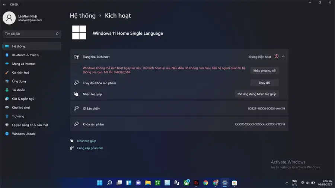Open Cá nhân hoá settings
Screen dimensions: 335x188
click(x=32, y=73)
